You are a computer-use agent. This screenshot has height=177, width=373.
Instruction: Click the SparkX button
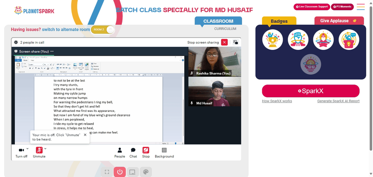click(311, 91)
